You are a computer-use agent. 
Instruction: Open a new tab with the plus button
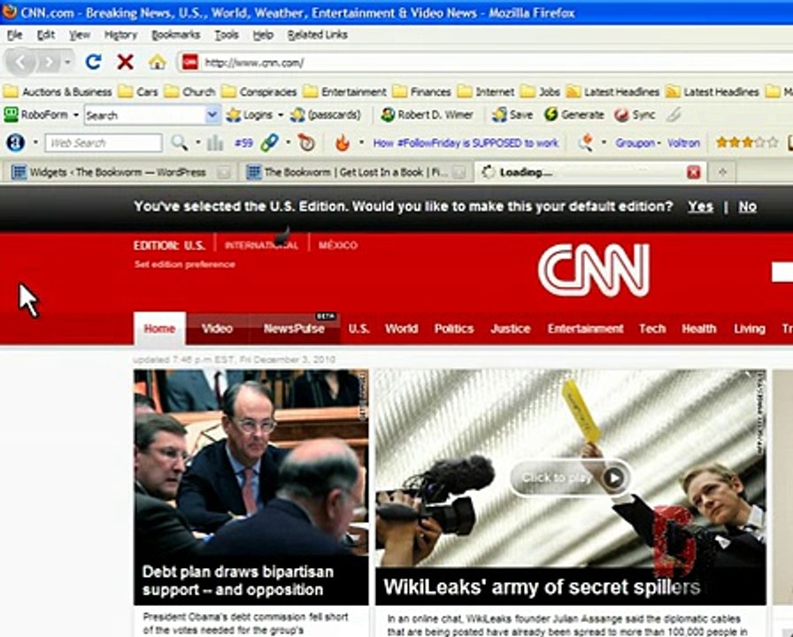722,173
